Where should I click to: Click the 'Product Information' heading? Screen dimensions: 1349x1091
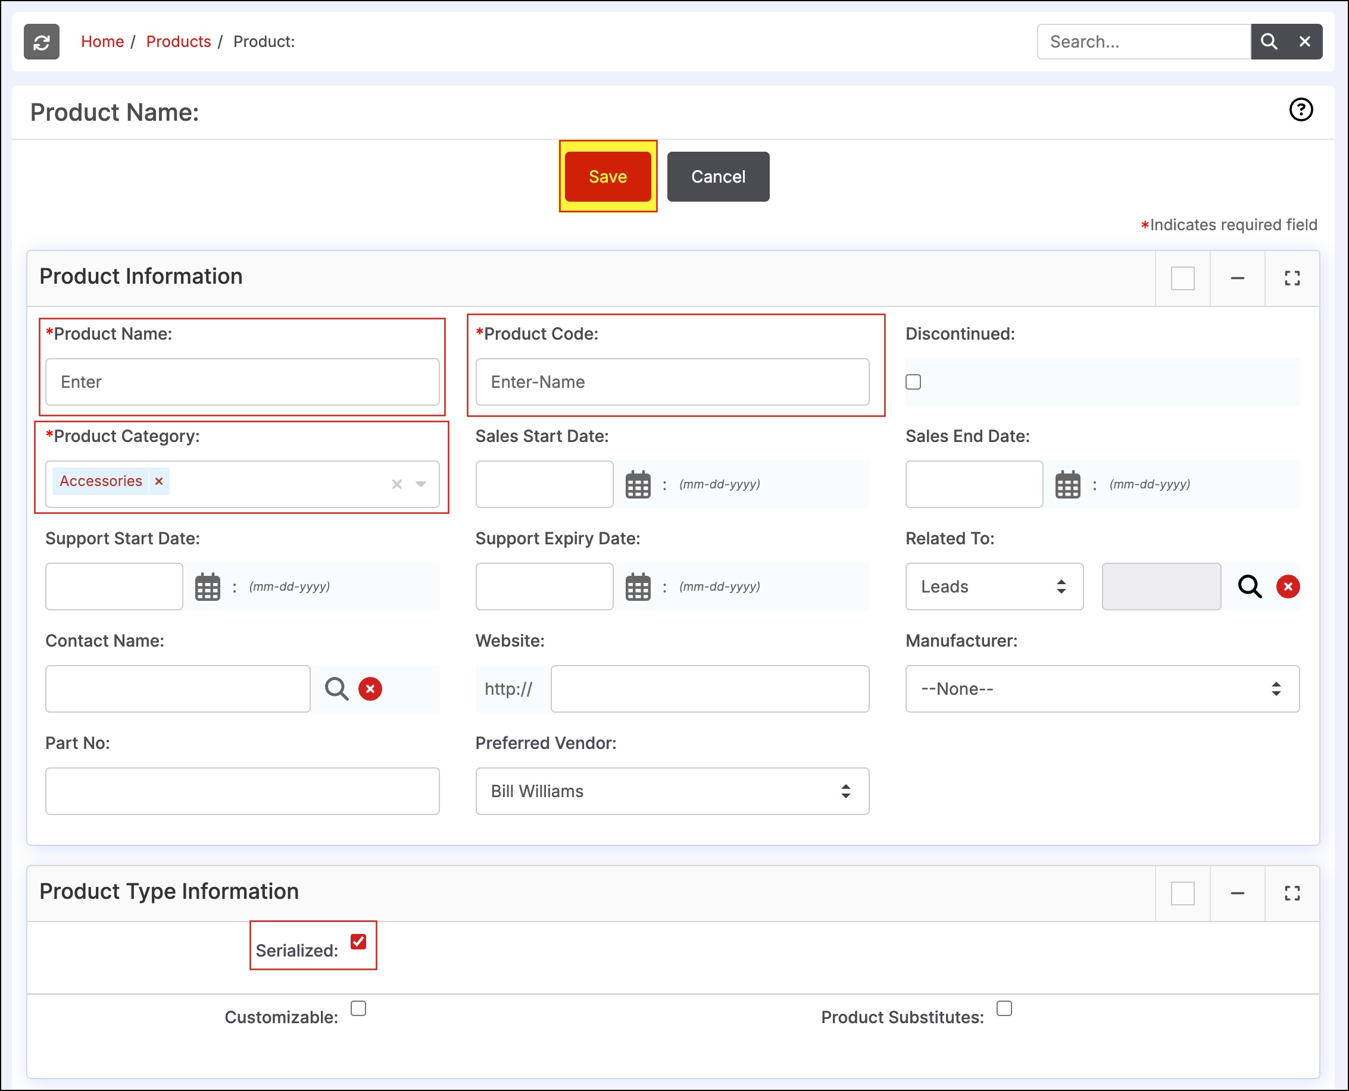click(x=141, y=277)
